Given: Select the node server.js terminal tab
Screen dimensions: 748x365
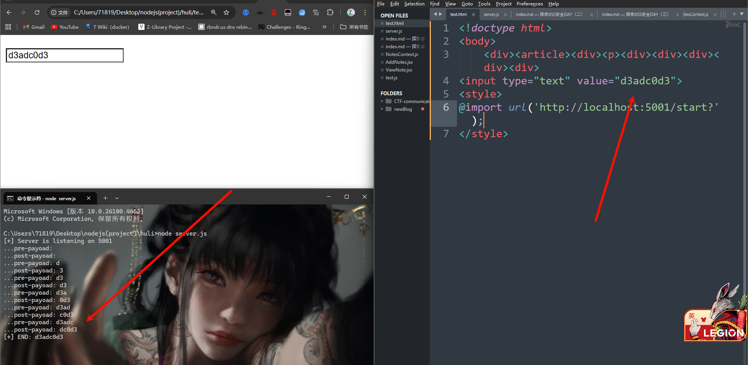Looking at the screenshot, I should coord(47,198).
